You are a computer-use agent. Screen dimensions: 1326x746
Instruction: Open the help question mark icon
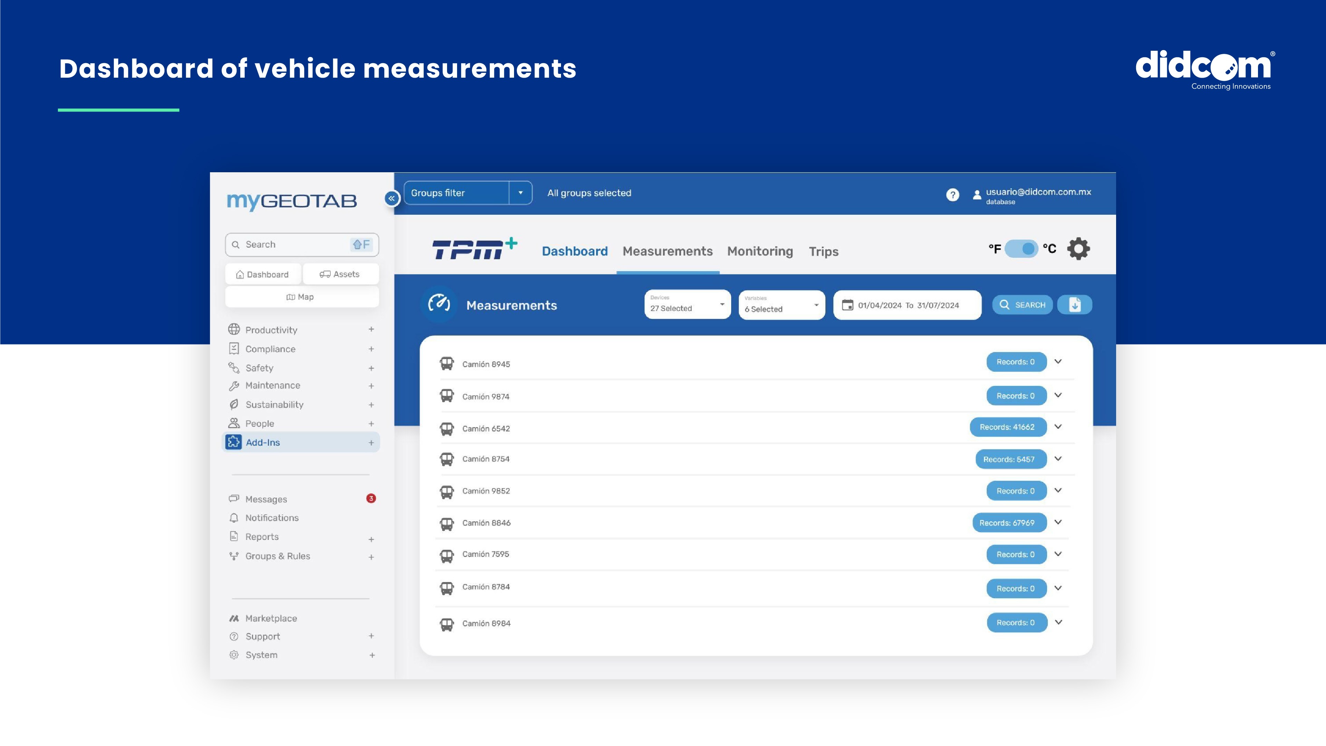coord(952,195)
